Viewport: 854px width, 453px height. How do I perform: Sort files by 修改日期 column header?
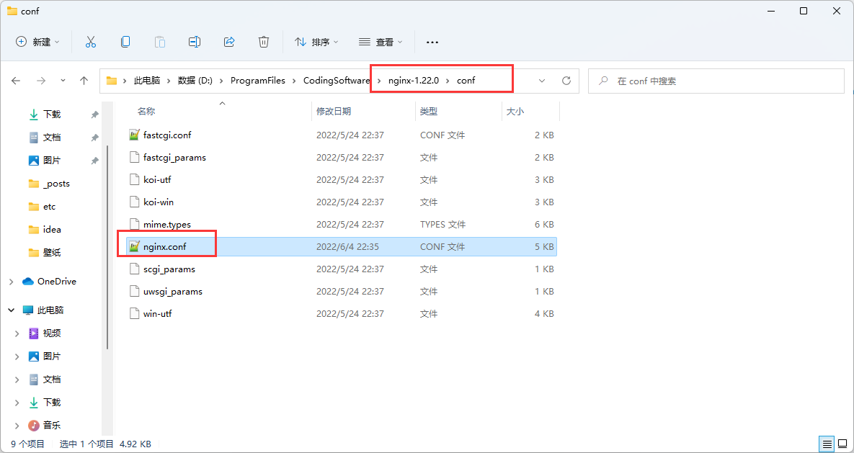[334, 112]
